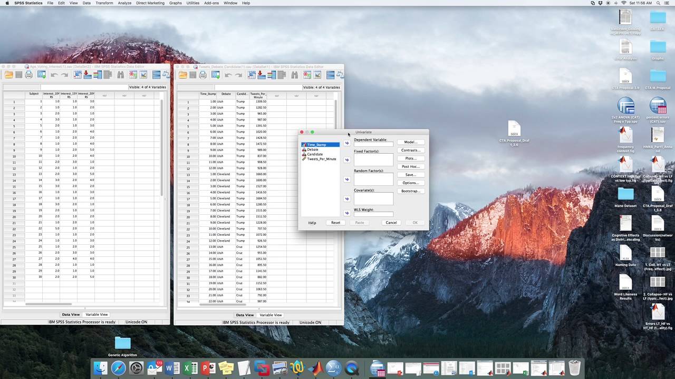Open file icon in Age_Voting_Interest window toolbar
Viewport: 675px width, 379px height.
(9, 75)
